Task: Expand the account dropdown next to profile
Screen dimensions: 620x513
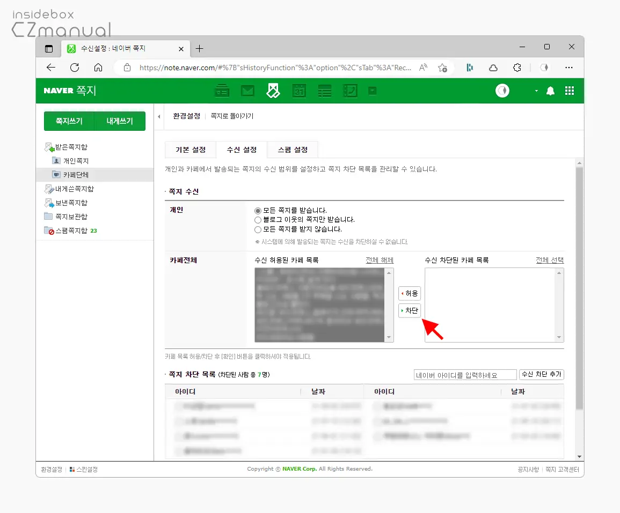Action: pos(536,91)
